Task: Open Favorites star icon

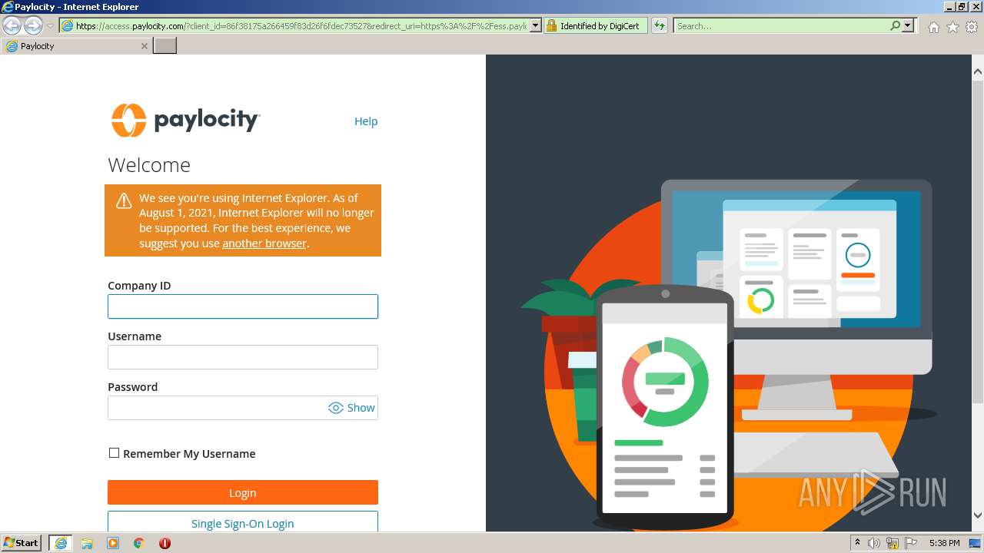Action: click(x=952, y=27)
